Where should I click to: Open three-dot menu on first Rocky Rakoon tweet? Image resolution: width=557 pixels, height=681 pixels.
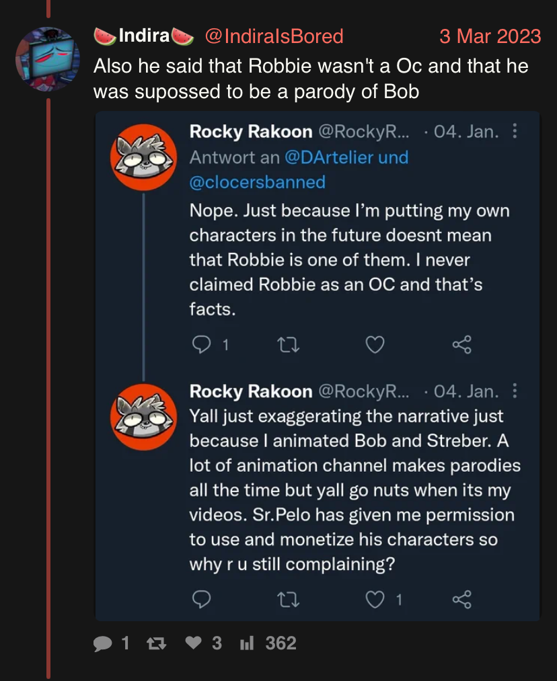[515, 130]
